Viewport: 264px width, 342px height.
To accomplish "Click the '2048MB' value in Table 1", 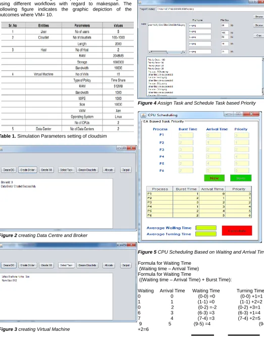I will tap(118, 56).
